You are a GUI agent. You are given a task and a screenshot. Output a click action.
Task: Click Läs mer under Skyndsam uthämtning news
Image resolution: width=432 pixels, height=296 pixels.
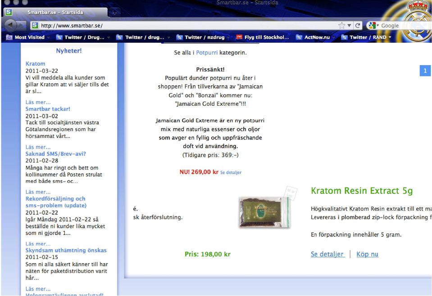(38, 289)
